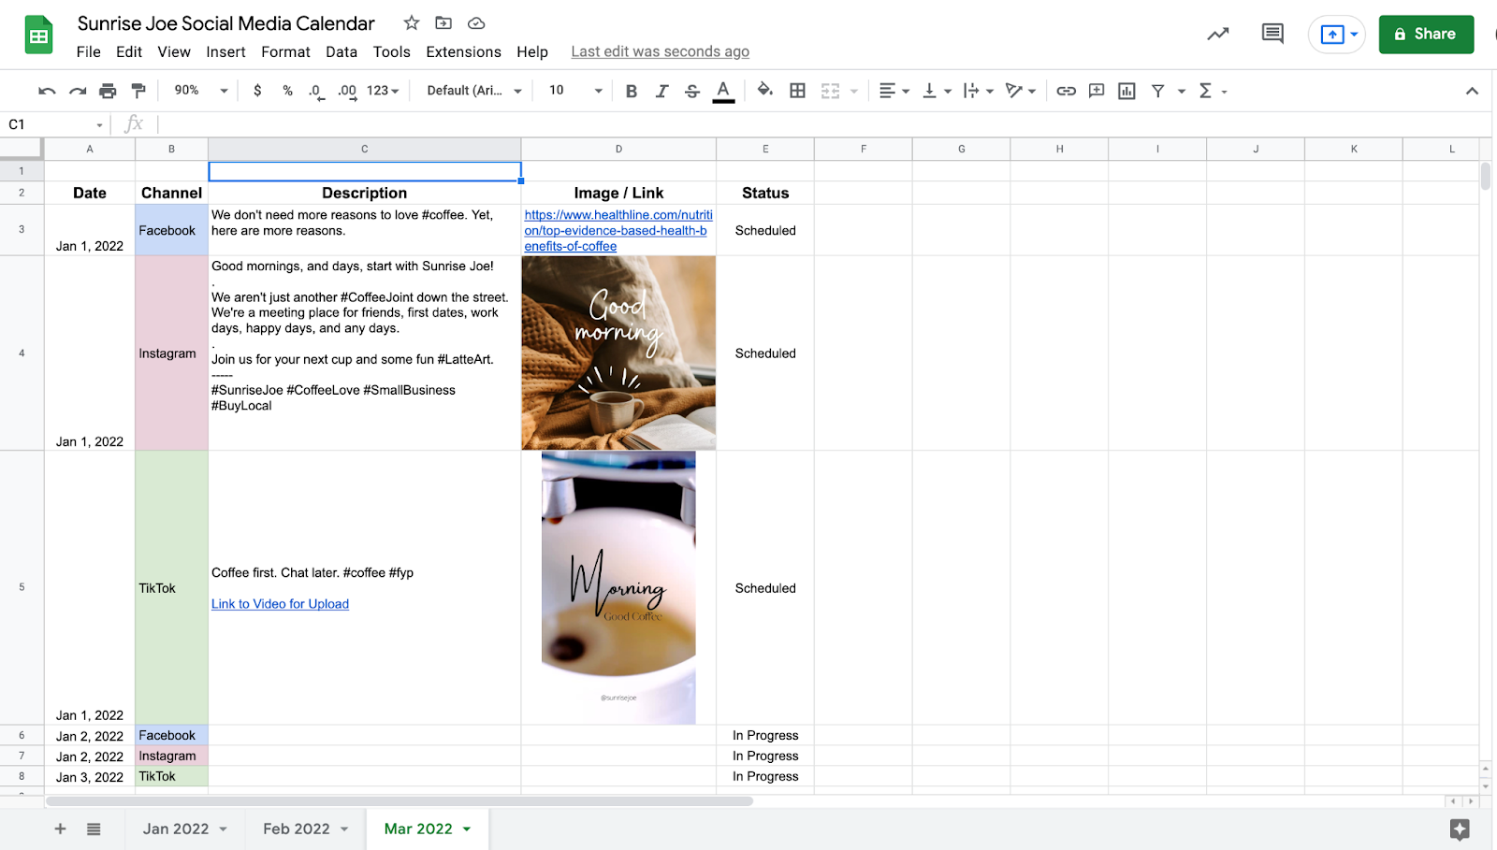The height and width of the screenshot is (850, 1497).
Task: Check the cloud save status icon
Action: click(x=476, y=22)
